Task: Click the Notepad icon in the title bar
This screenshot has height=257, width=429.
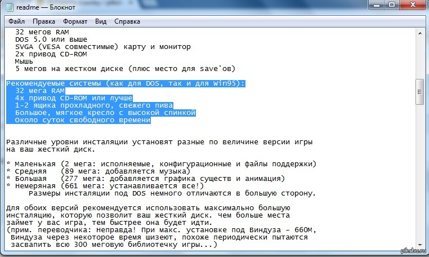Action: pos(9,7)
